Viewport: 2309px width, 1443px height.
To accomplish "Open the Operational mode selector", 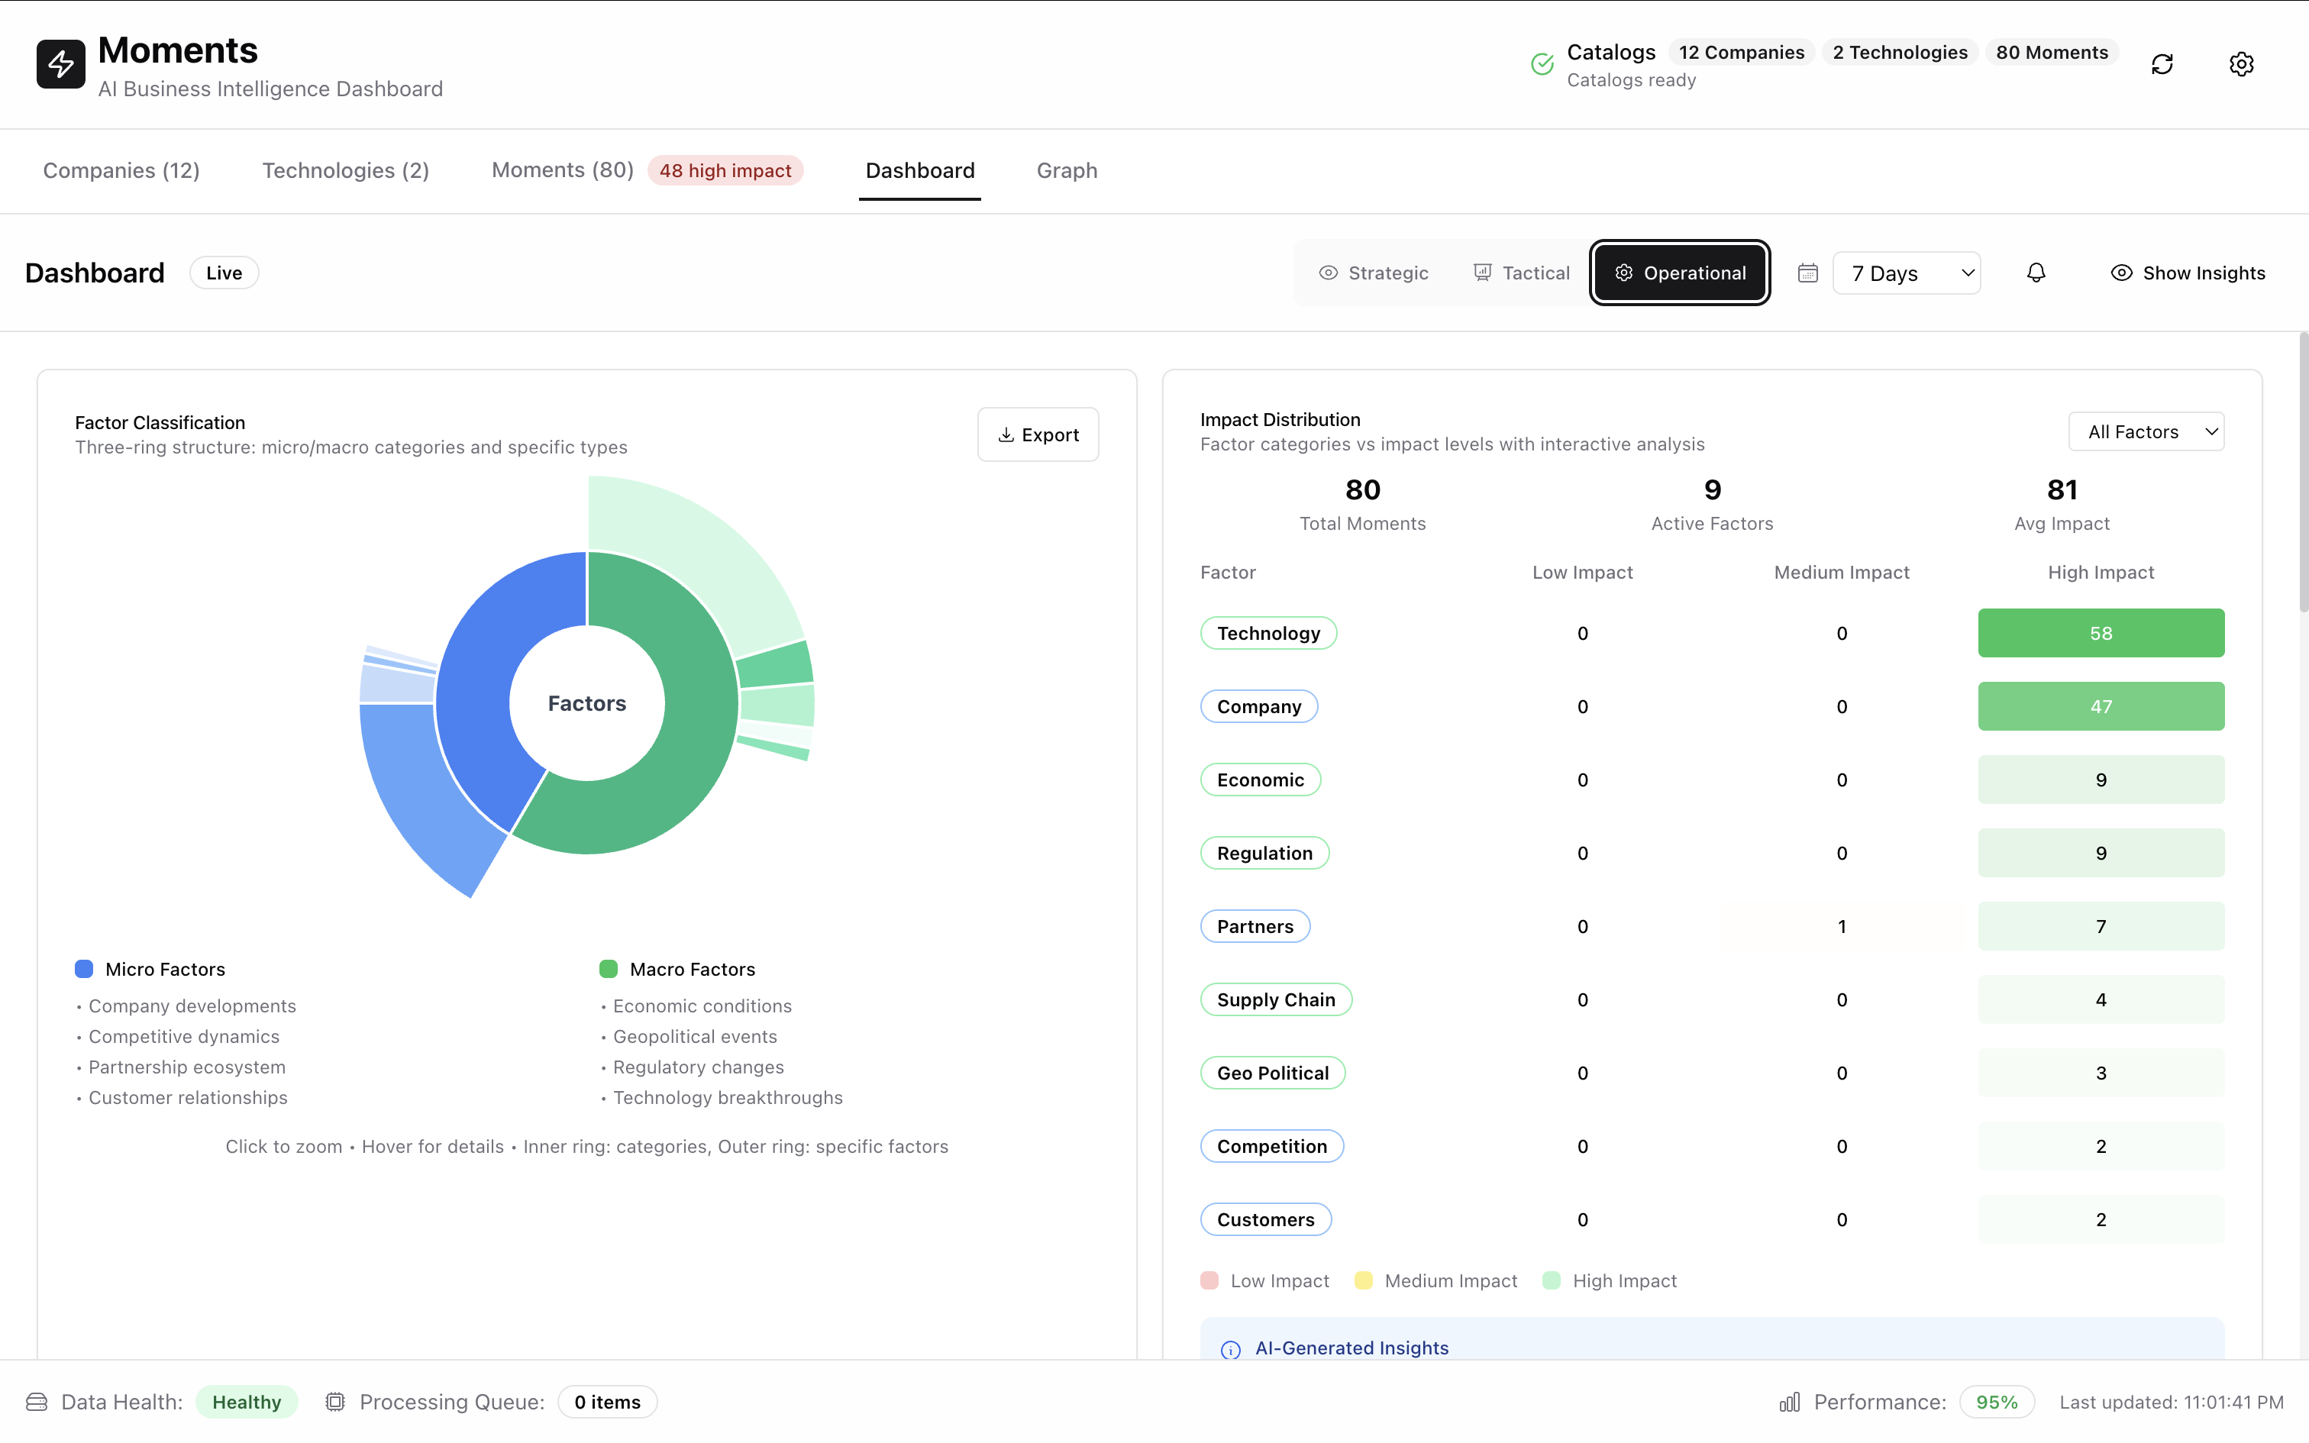I will click(1678, 272).
